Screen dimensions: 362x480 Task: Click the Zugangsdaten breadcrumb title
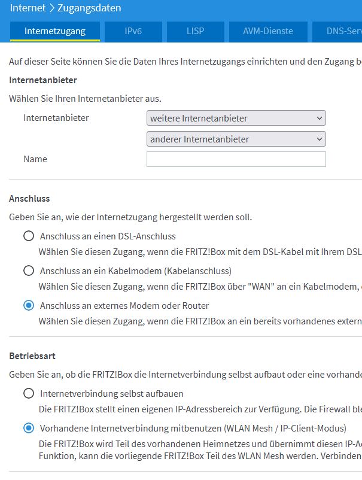[x=89, y=8]
